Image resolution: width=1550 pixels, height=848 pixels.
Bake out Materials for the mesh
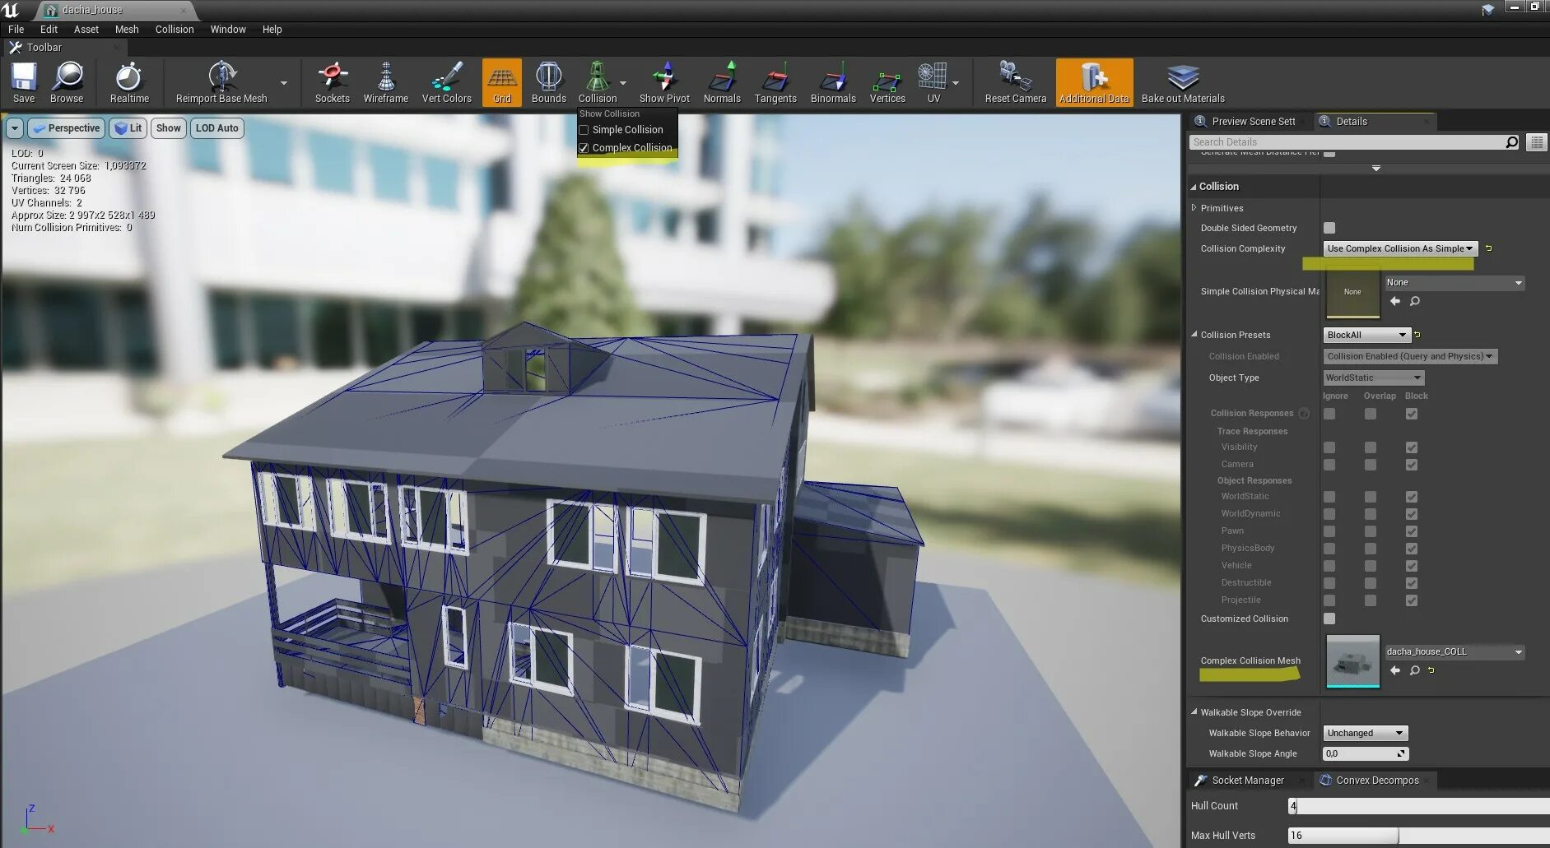(x=1183, y=82)
